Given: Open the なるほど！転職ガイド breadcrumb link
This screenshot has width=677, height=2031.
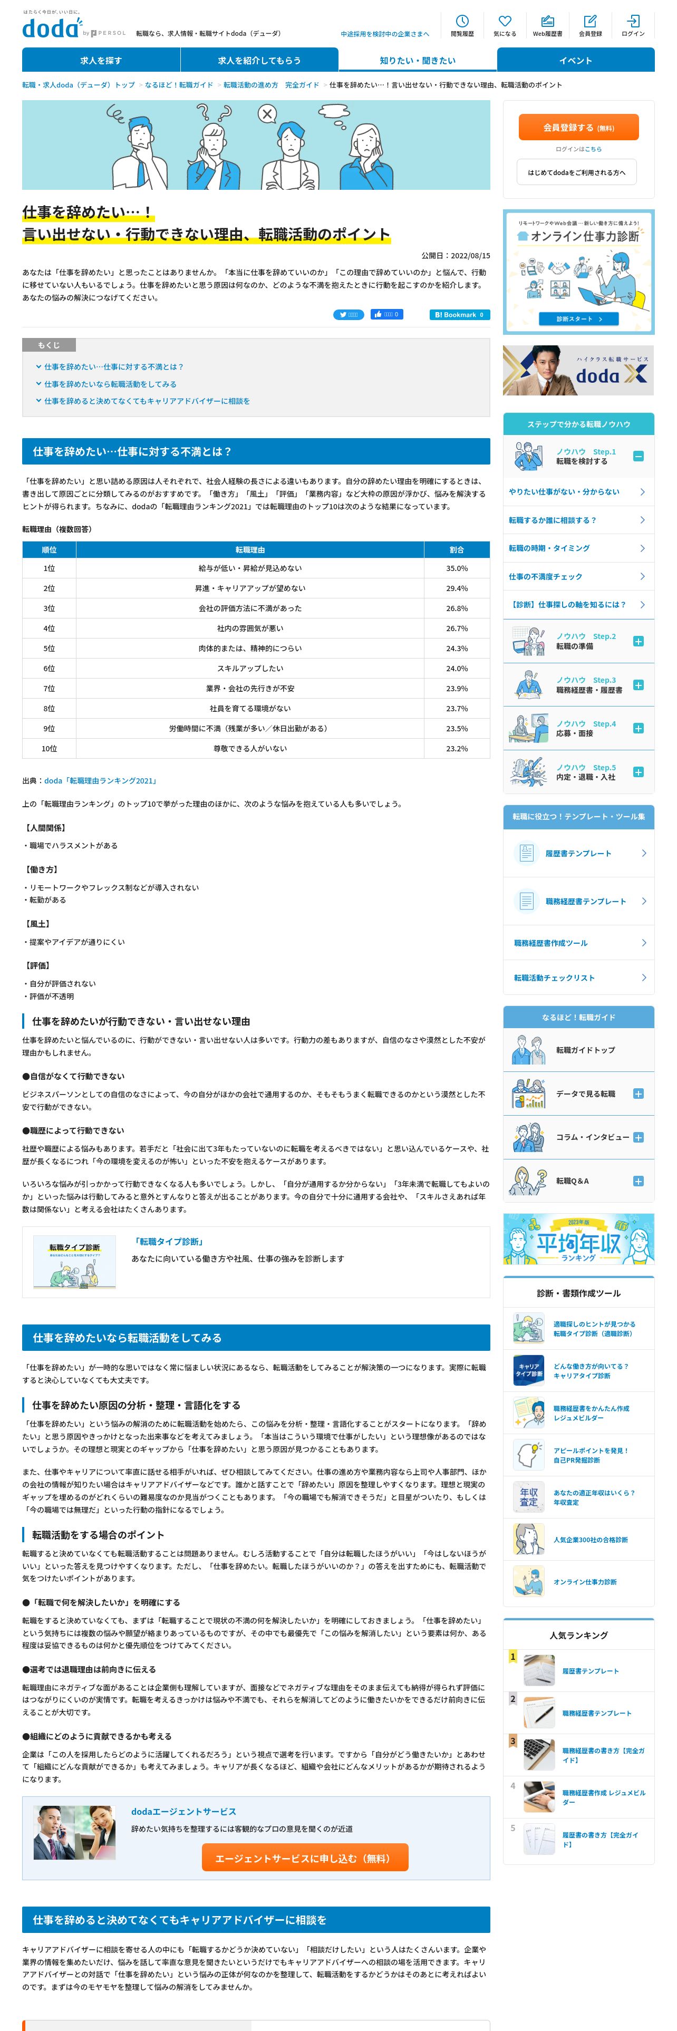Looking at the screenshot, I should (x=179, y=85).
